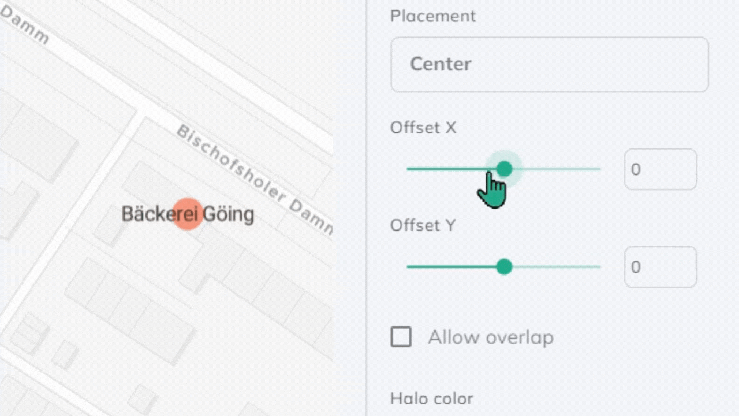The width and height of the screenshot is (739, 416).
Task: Click the Offset Y heading label
Action: (423, 225)
